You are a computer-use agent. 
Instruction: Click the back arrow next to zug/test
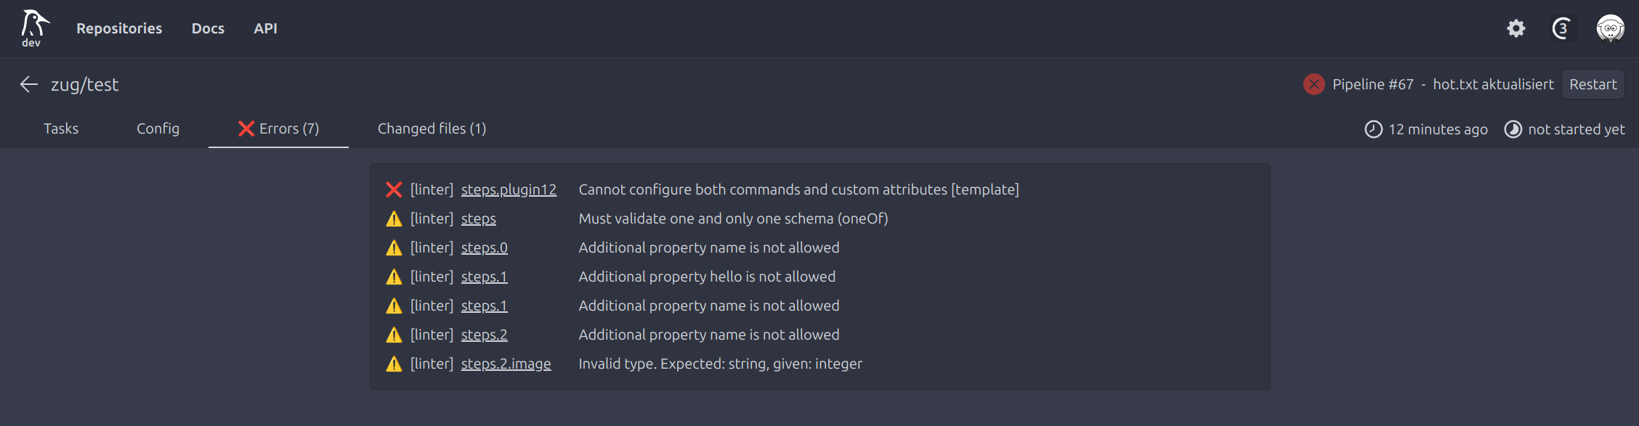pos(28,84)
